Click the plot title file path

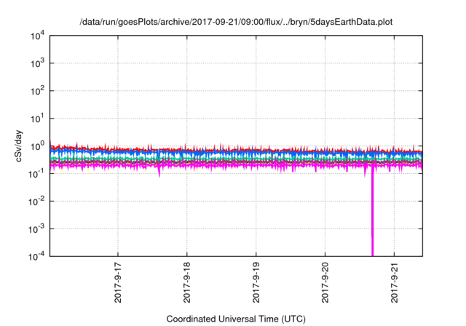click(x=236, y=23)
